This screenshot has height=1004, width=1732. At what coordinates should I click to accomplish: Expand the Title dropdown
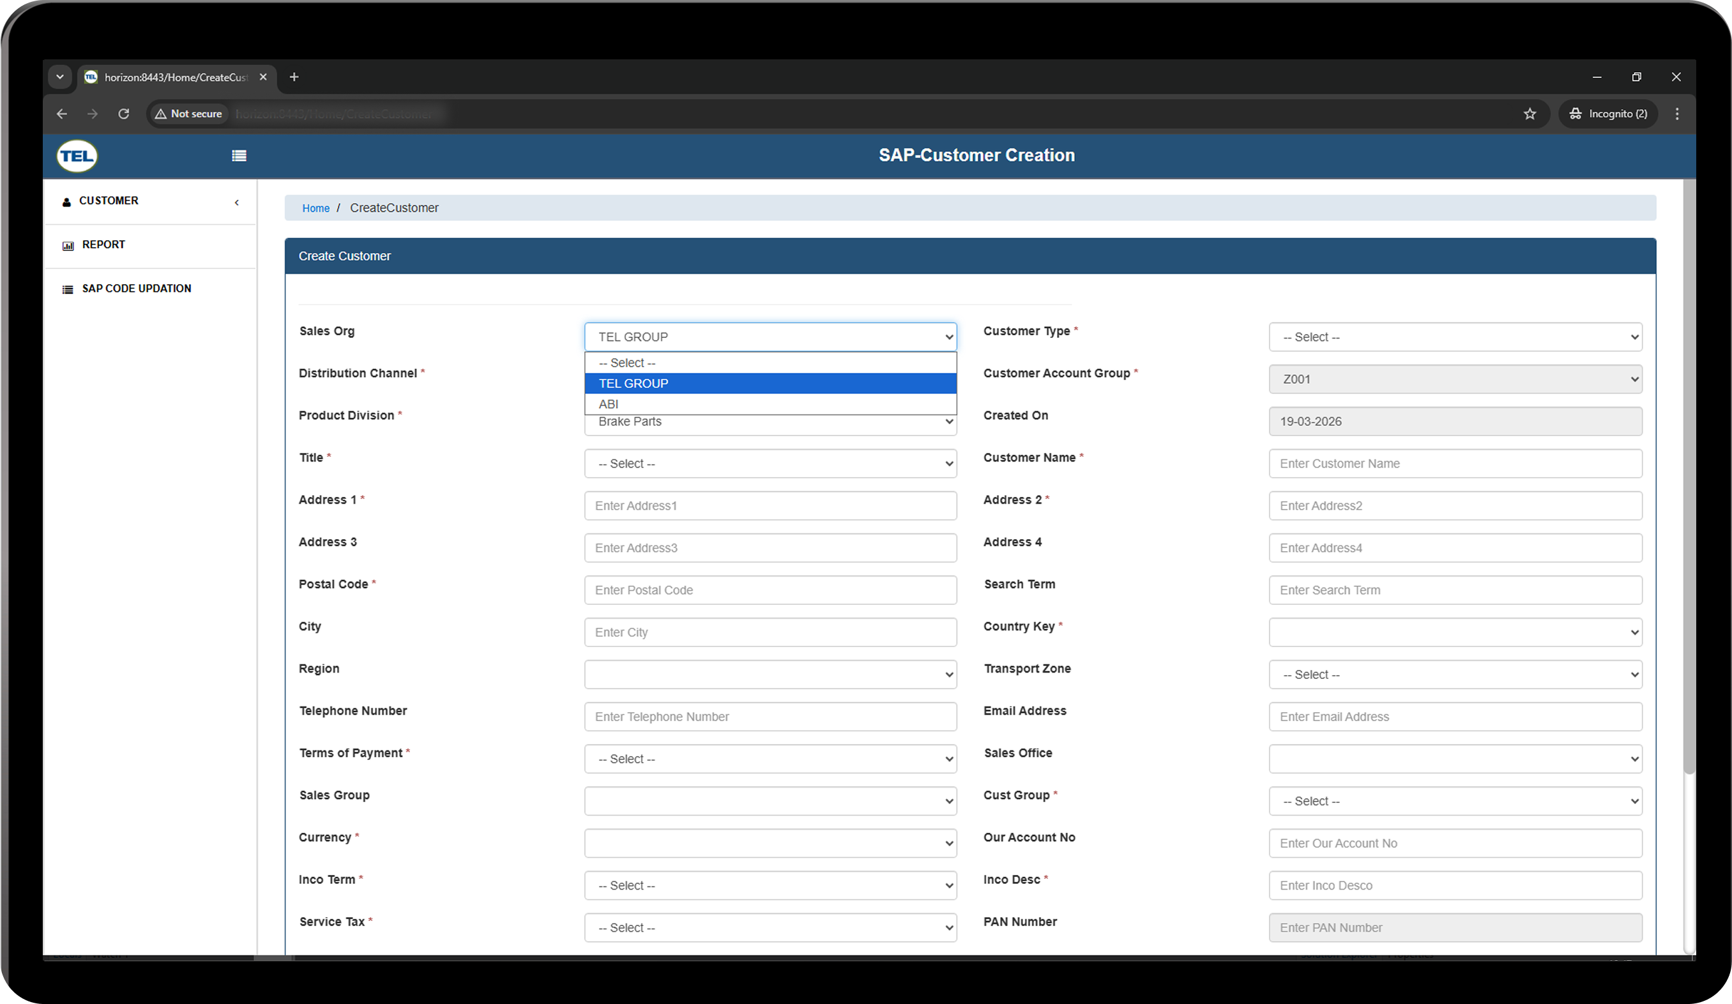click(770, 464)
